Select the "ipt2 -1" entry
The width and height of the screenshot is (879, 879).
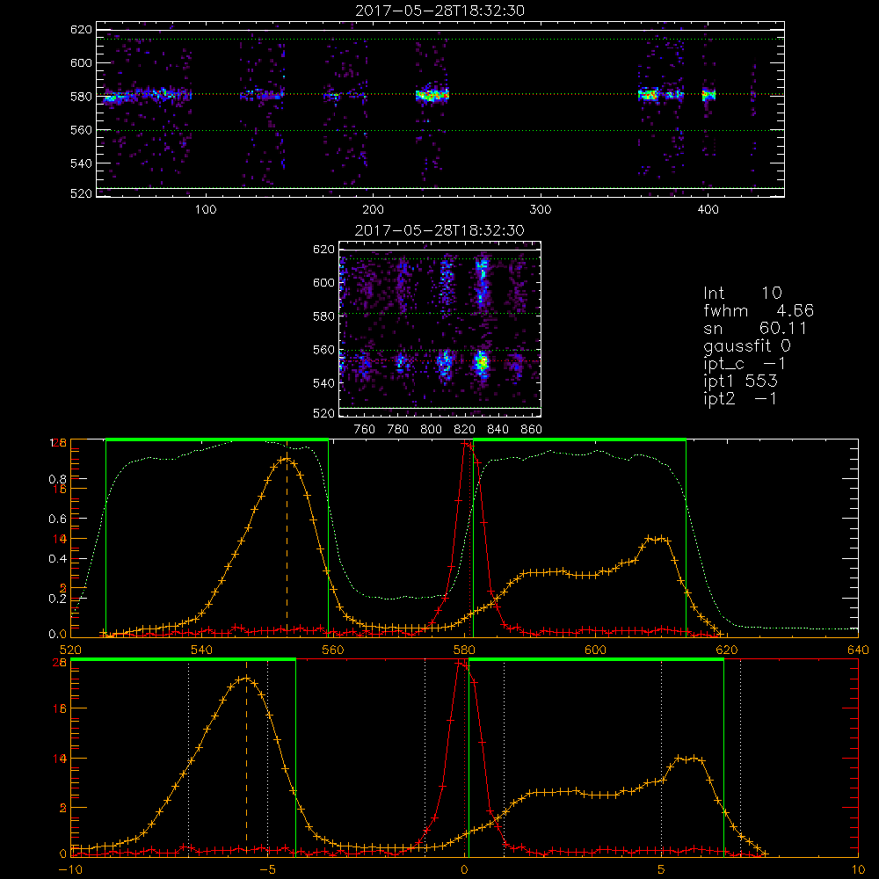740,398
